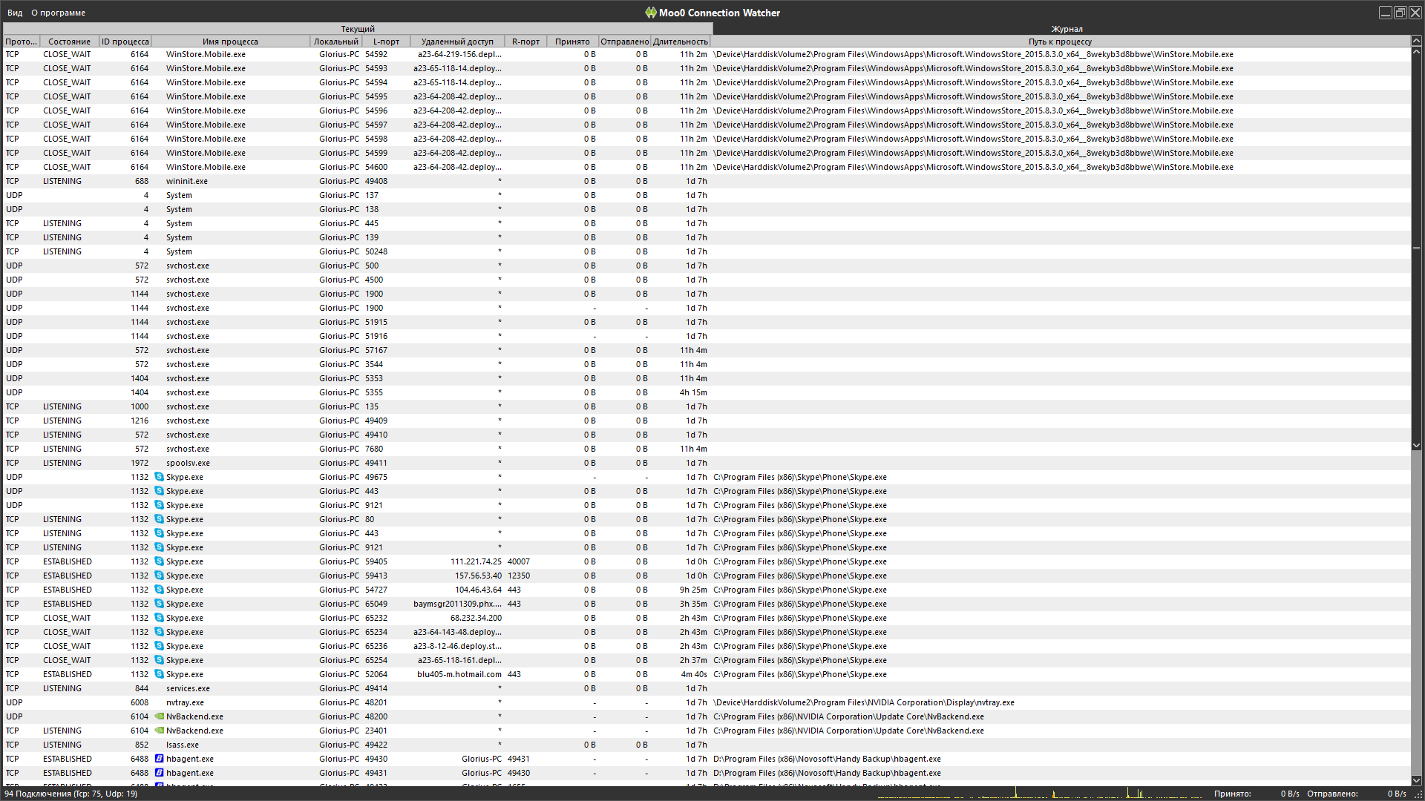
Task: Select the Текущий tab
Action: click(x=358, y=29)
